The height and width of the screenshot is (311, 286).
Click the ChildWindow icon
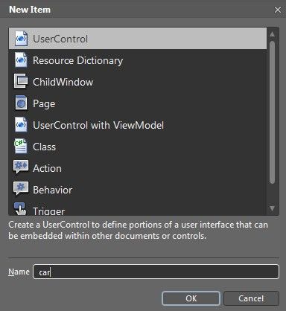click(21, 81)
